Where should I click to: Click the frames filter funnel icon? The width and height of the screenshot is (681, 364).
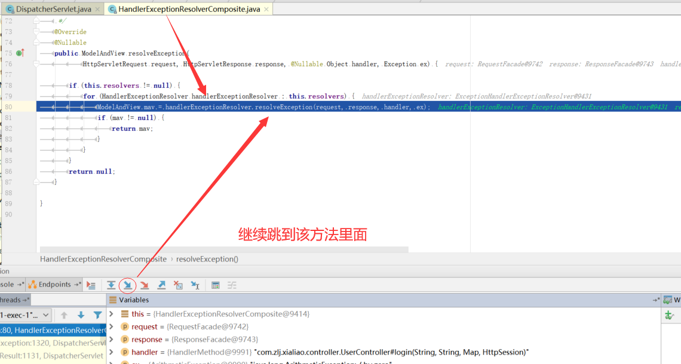98,315
